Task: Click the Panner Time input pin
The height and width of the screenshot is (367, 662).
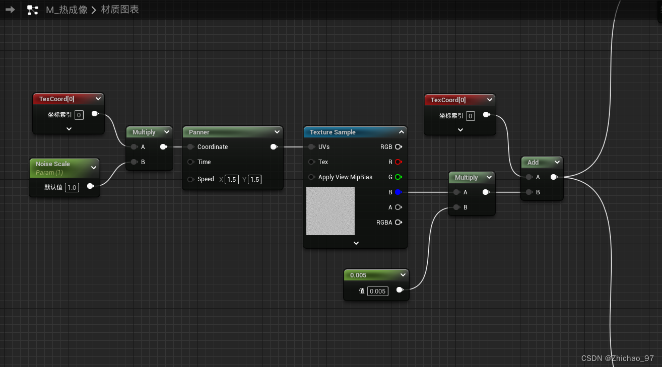Action: tap(190, 162)
